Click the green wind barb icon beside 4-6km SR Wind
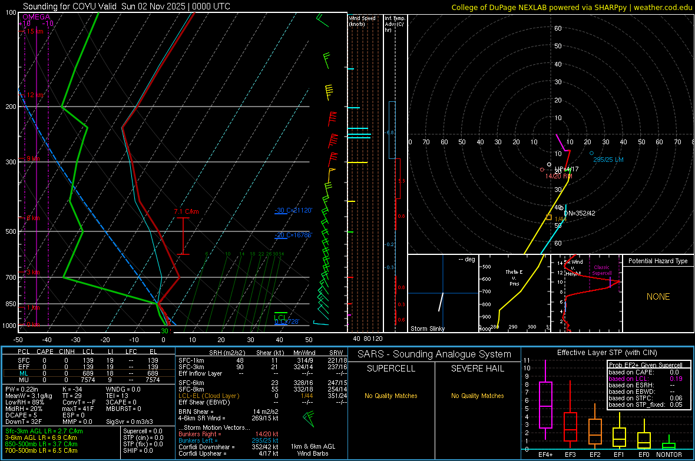 [309, 418]
